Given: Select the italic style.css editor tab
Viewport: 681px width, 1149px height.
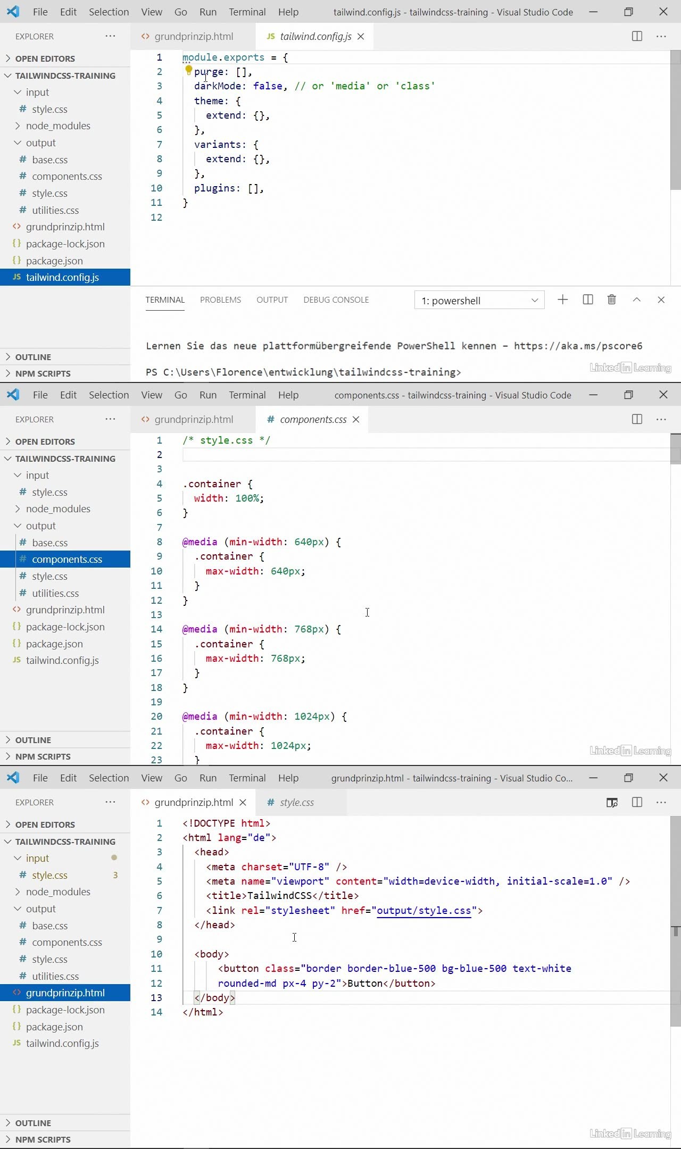Looking at the screenshot, I should click(x=296, y=803).
